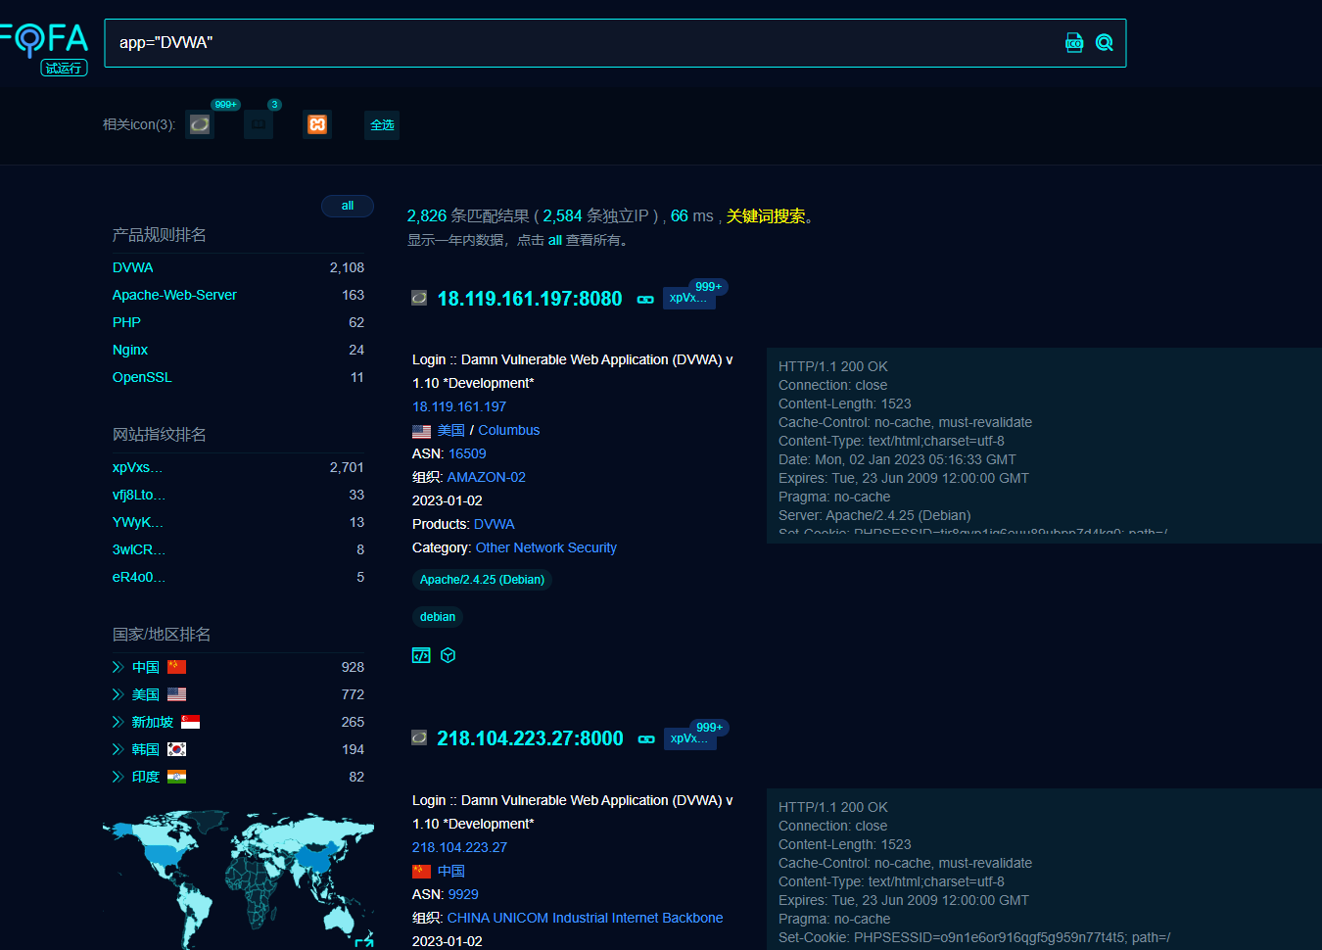
Task: Filter by 3wlCR... fingerprint
Action: [x=139, y=549]
